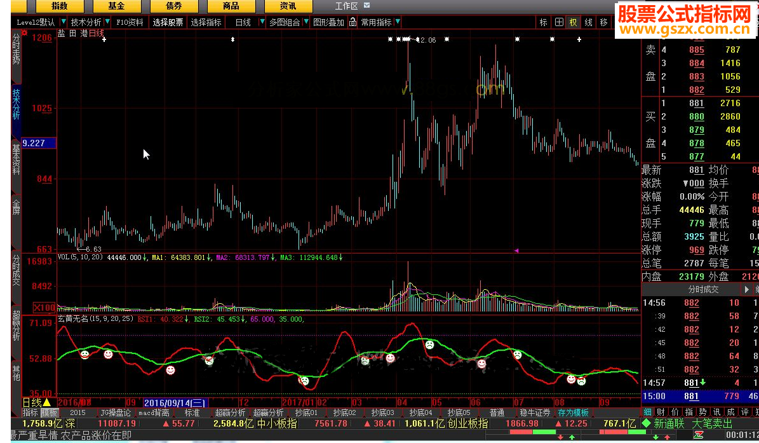Select the 线 drawing line tool

pyautogui.click(x=589, y=22)
